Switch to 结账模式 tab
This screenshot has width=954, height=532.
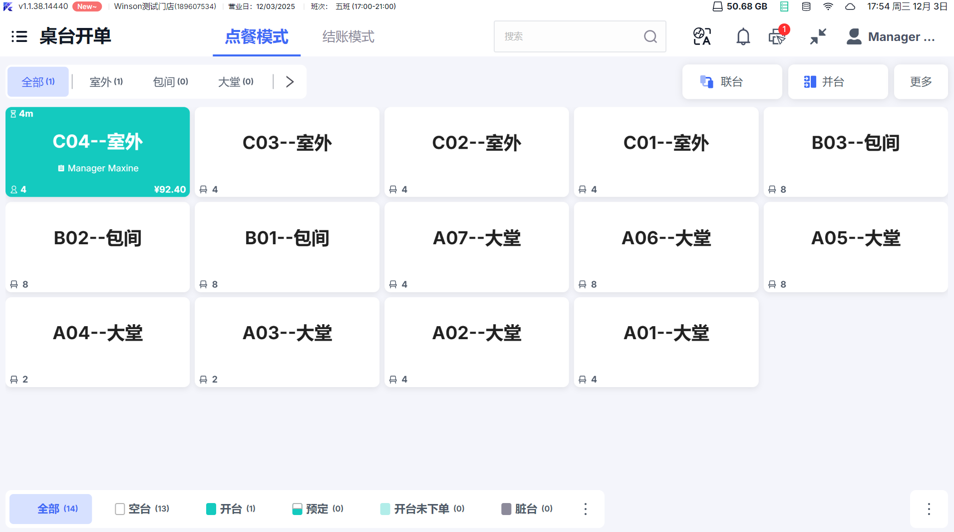[x=348, y=36]
